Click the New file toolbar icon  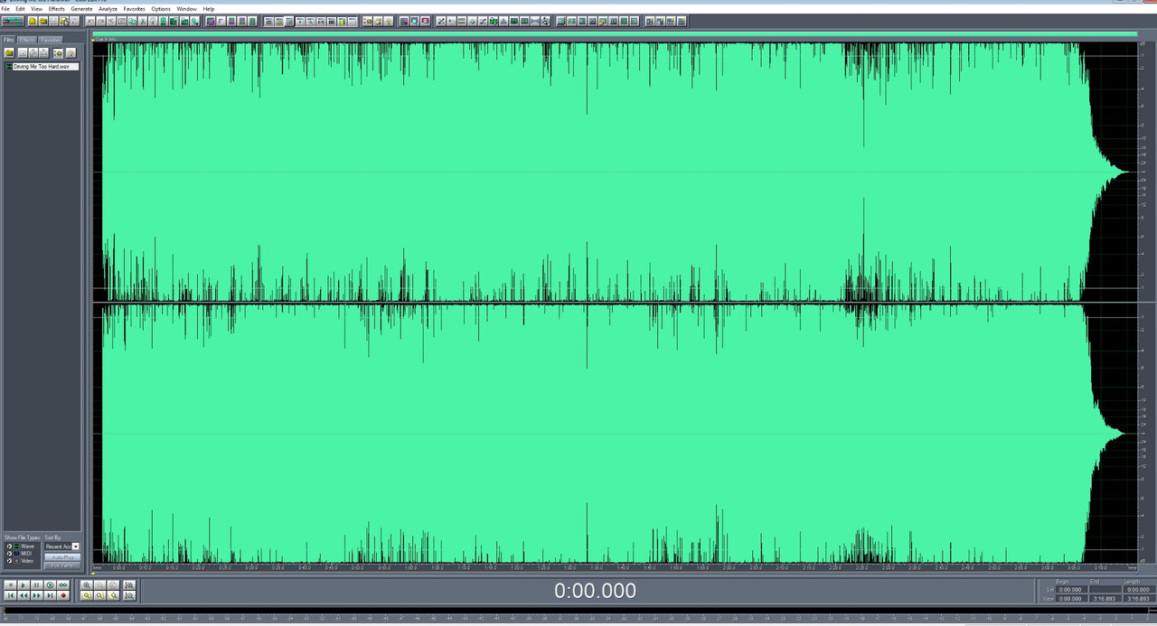click(33, 21)
